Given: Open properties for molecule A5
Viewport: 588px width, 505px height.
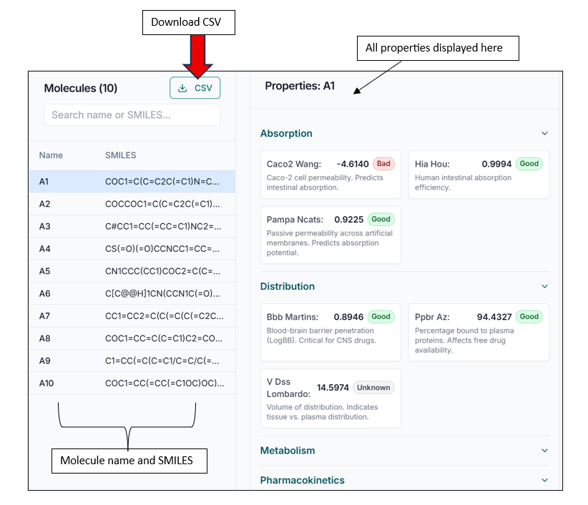Looking at the screenshot, I should point(132,271).
